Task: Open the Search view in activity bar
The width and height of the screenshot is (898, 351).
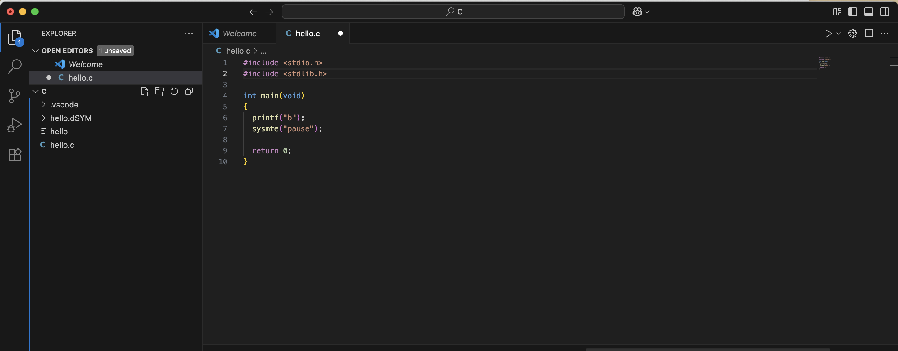Action: point(15,66)
